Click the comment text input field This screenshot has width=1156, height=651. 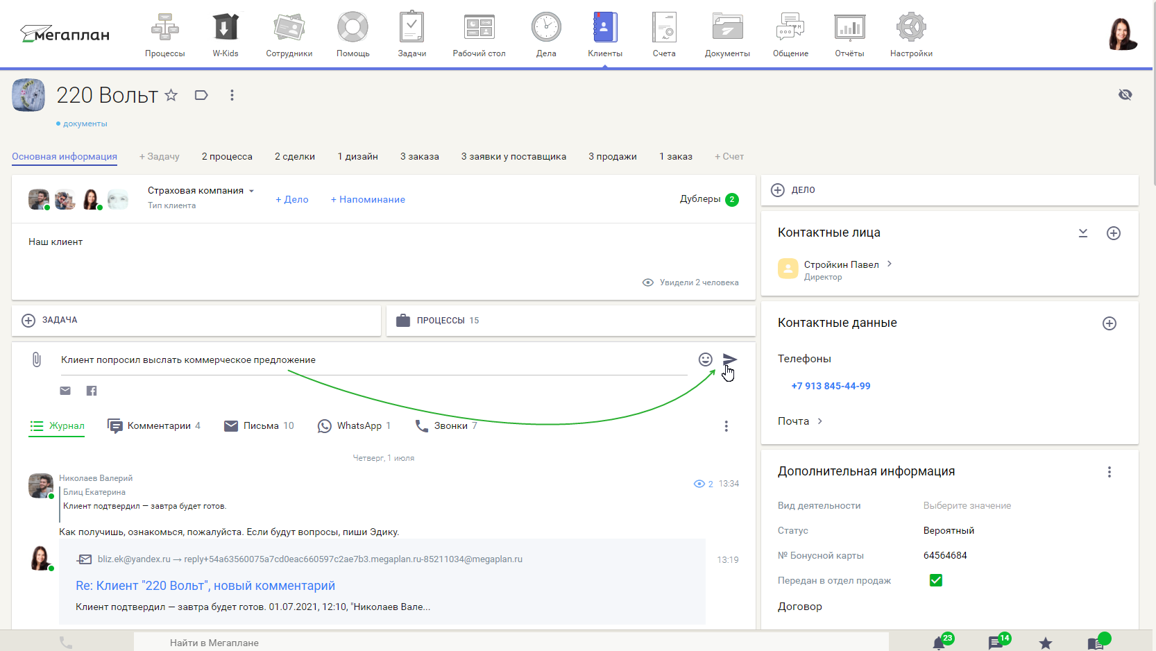373,360
